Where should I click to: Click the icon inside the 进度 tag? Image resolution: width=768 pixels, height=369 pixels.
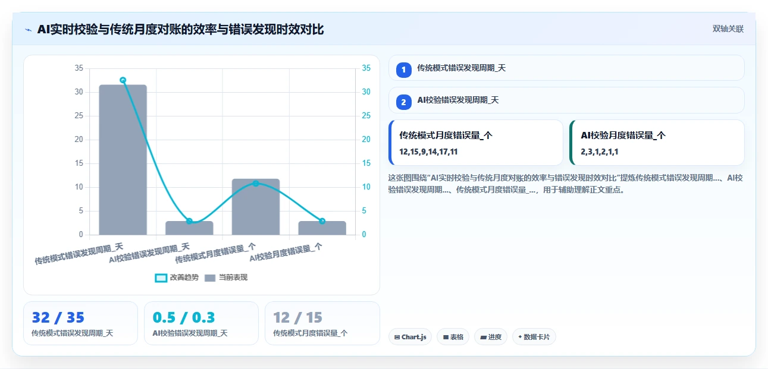click(483, 337)
